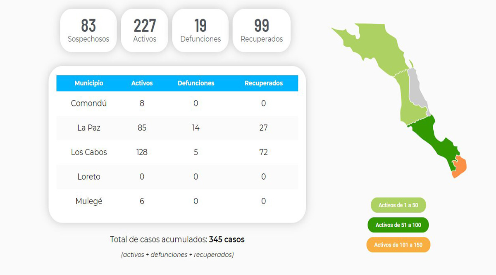Click Comondú active cases value 8

coord(142,103)
